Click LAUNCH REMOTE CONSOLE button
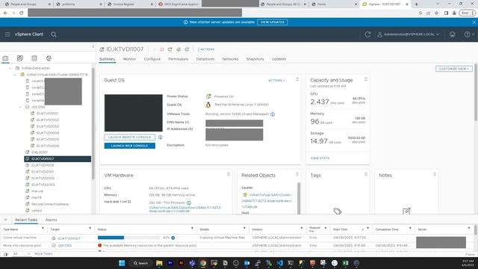Image resolution: width=478 pixels, height=269 pixels. (129, 137)
